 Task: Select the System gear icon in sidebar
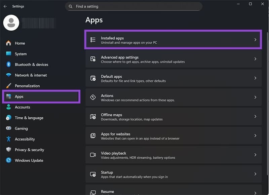point(8,54)
